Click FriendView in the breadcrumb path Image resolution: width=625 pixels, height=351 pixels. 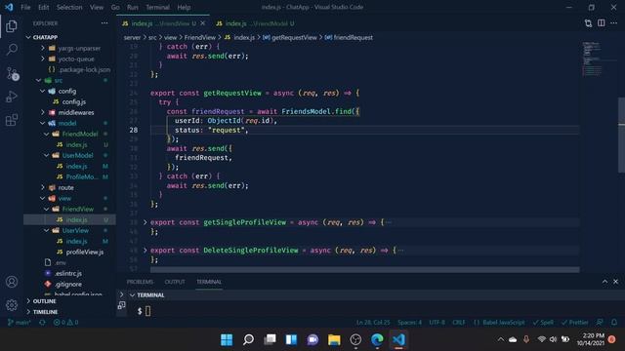pos(199,37)
